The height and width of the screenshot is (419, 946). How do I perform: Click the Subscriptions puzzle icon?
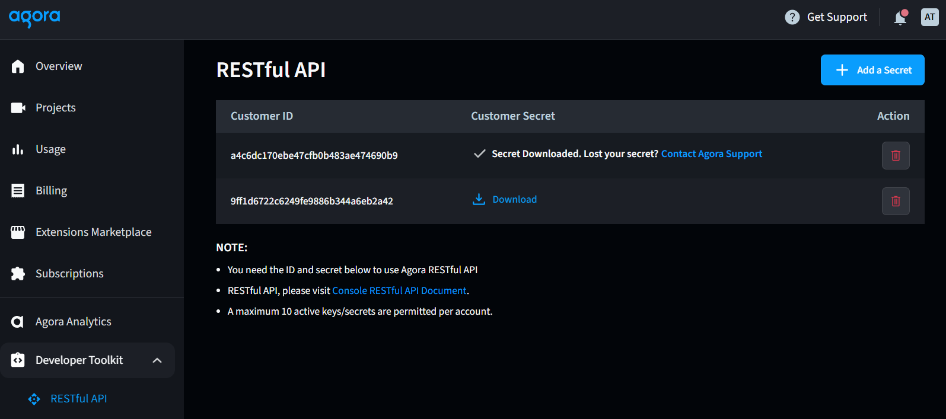tap(18, 274)
